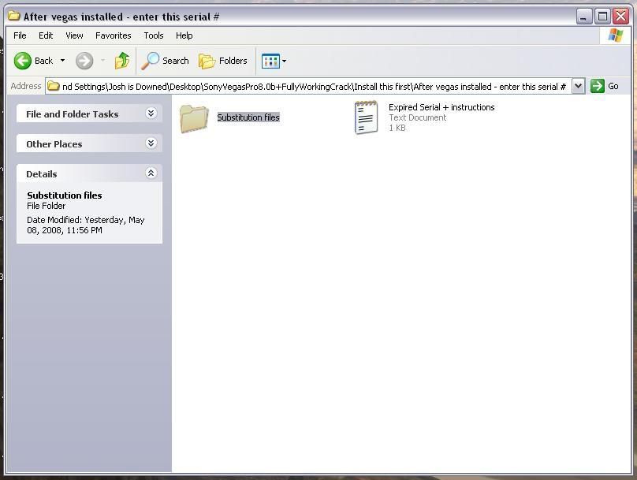The height and width of the screenshot is (480, 637).
Task: Open the Address bar dropdown
Action: tap(578, 86)
